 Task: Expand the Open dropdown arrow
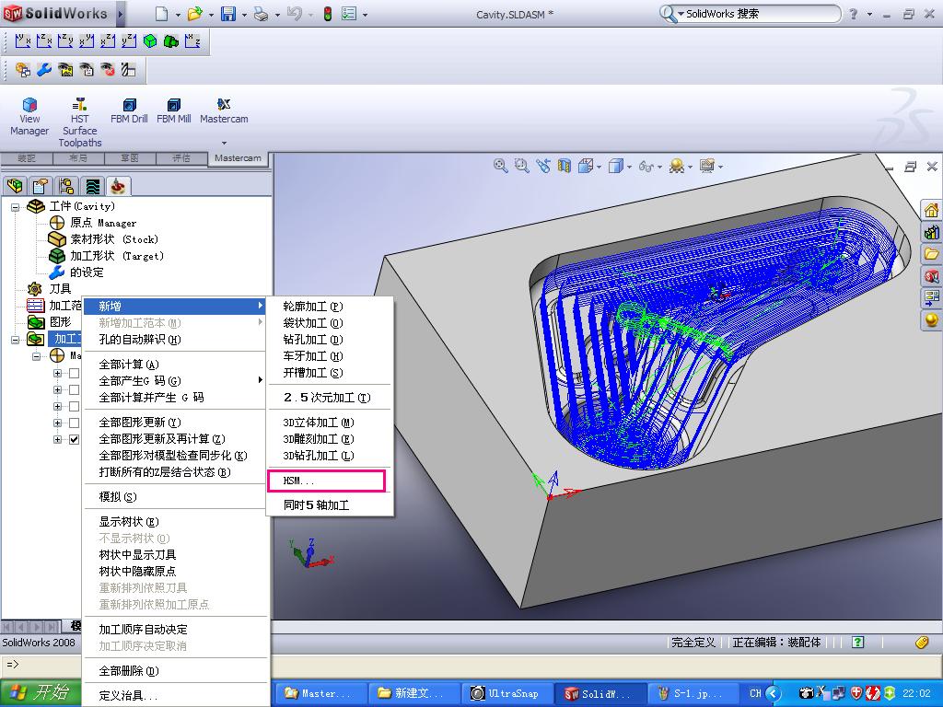tap(211, 15)
